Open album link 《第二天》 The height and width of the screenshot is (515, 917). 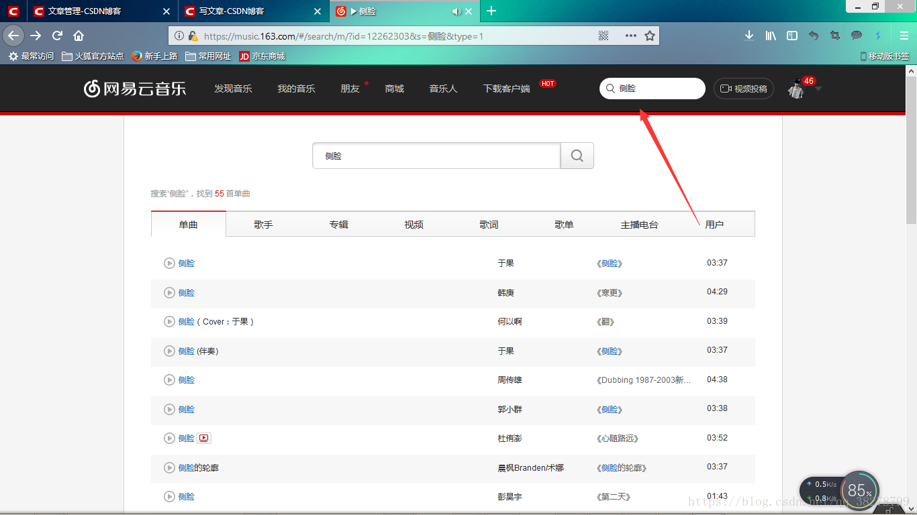click(x=614, y=496)
